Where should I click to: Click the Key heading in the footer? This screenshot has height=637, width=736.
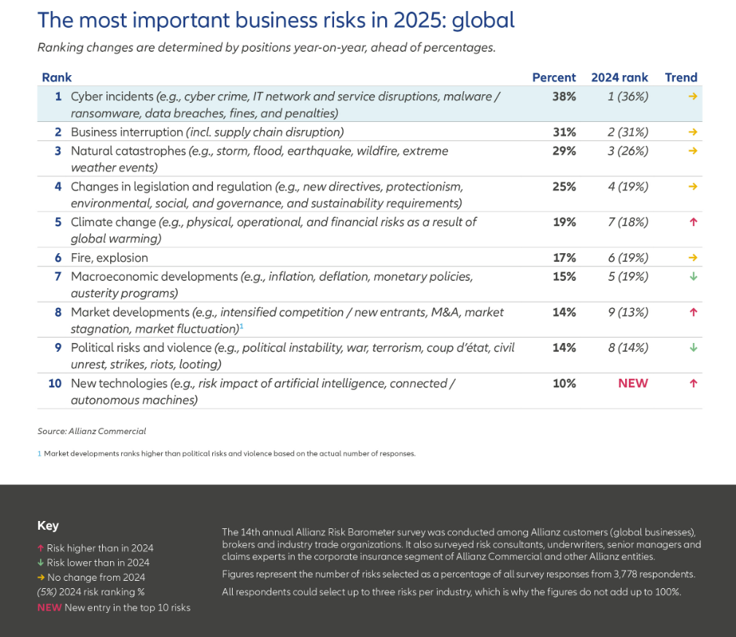click(47, 525)
